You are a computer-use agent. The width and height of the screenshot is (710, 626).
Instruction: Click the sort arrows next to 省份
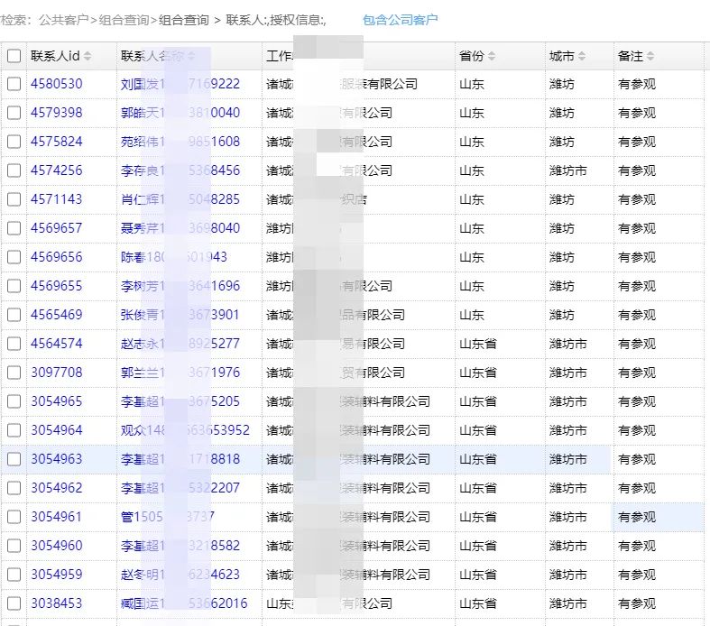pos(492,56)
